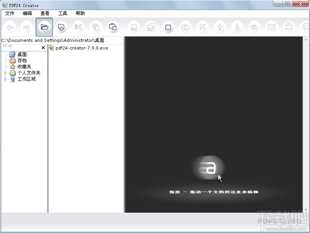Screen dimensions: 310x233
Task: Click the Back navigation arrow
Action: click(x=10, y=27)
